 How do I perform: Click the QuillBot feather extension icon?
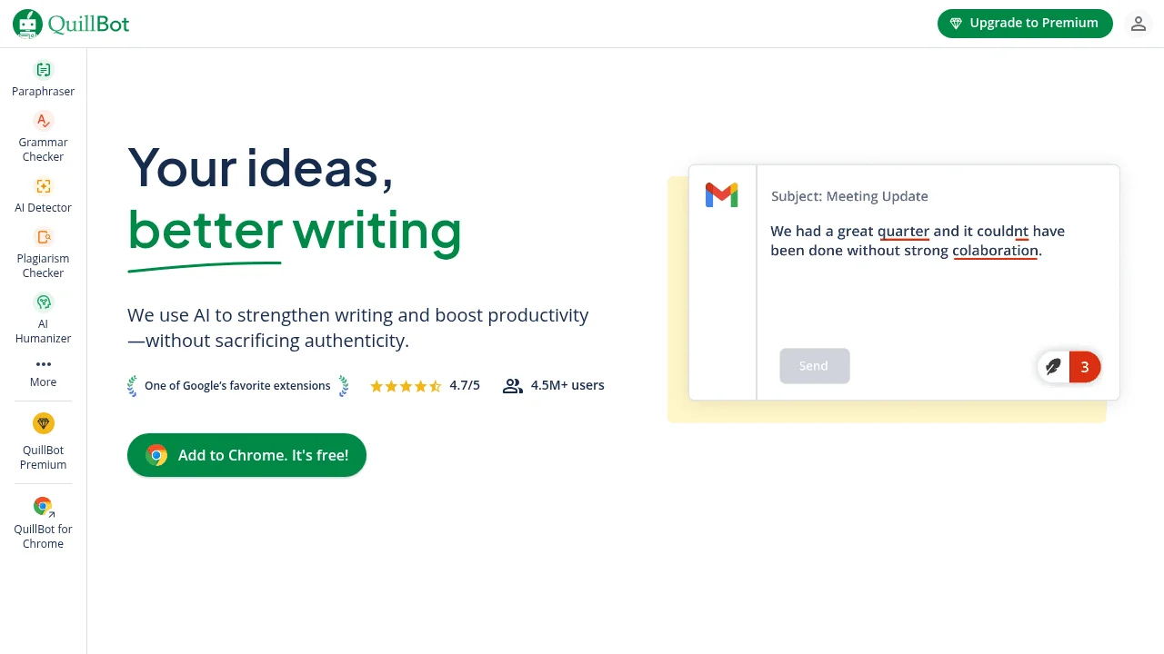1053,367
